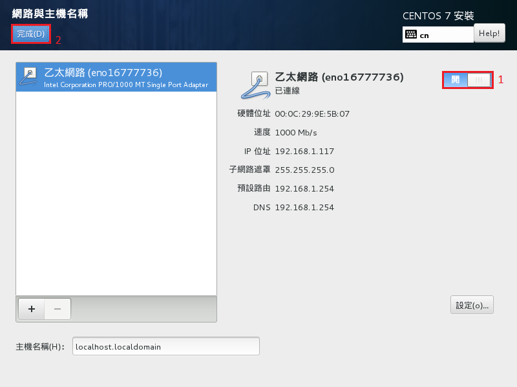
Task: Click the subnet mask value 255.255.255.0
Action: (304, 170)
